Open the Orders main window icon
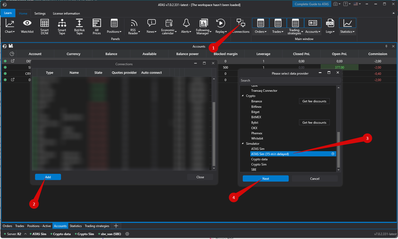 [x=261, y=23]
